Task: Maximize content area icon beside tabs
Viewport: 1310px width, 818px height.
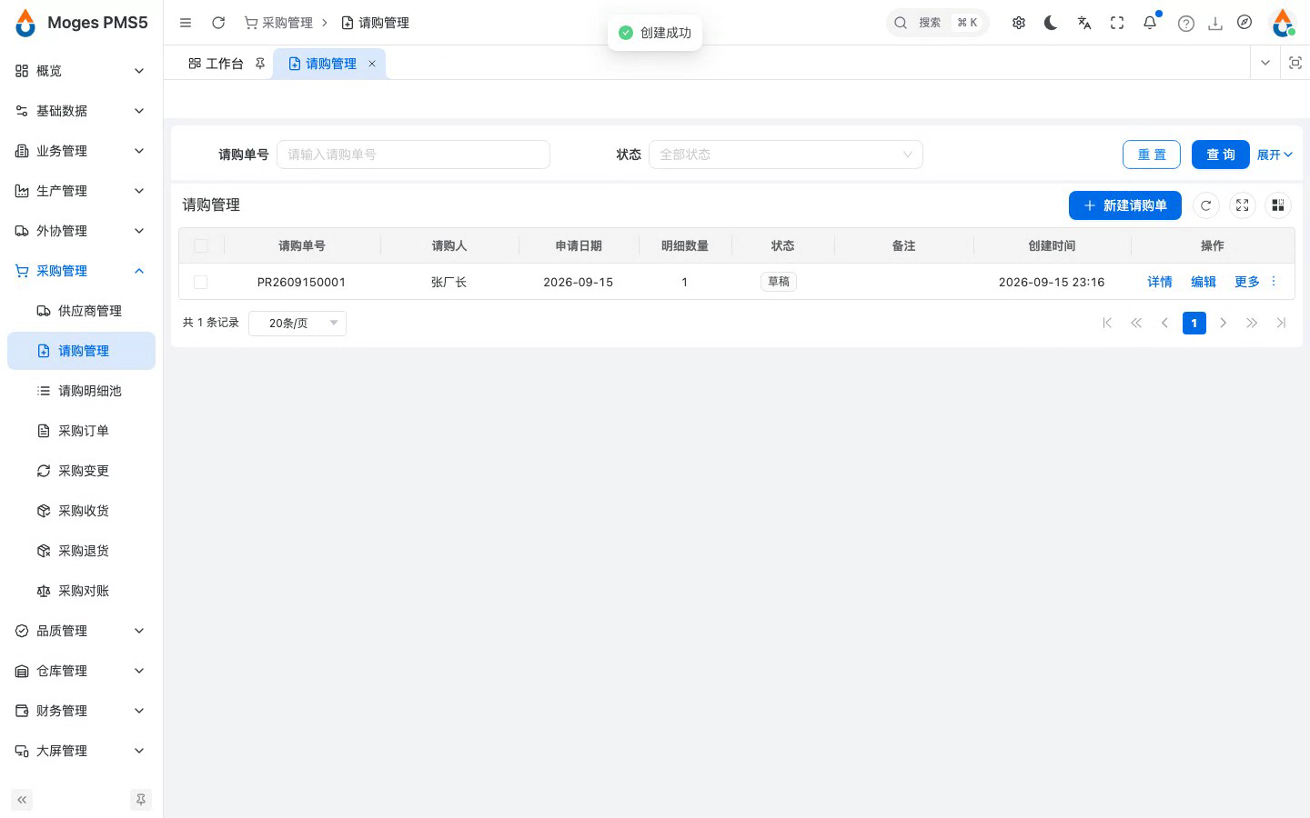Action: click(1295, 63)
